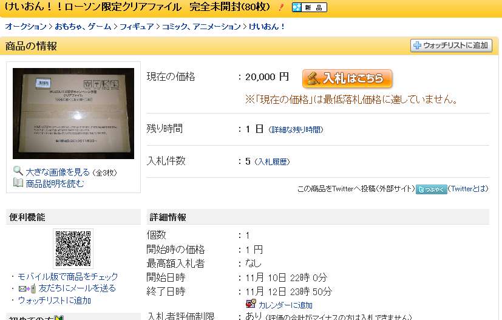Image resolution: width=502 pixels, height=320 pixels.
Task: Click the 開始時の価格 value 1 円
Action: pyautogui.click(x=254, y=250)
